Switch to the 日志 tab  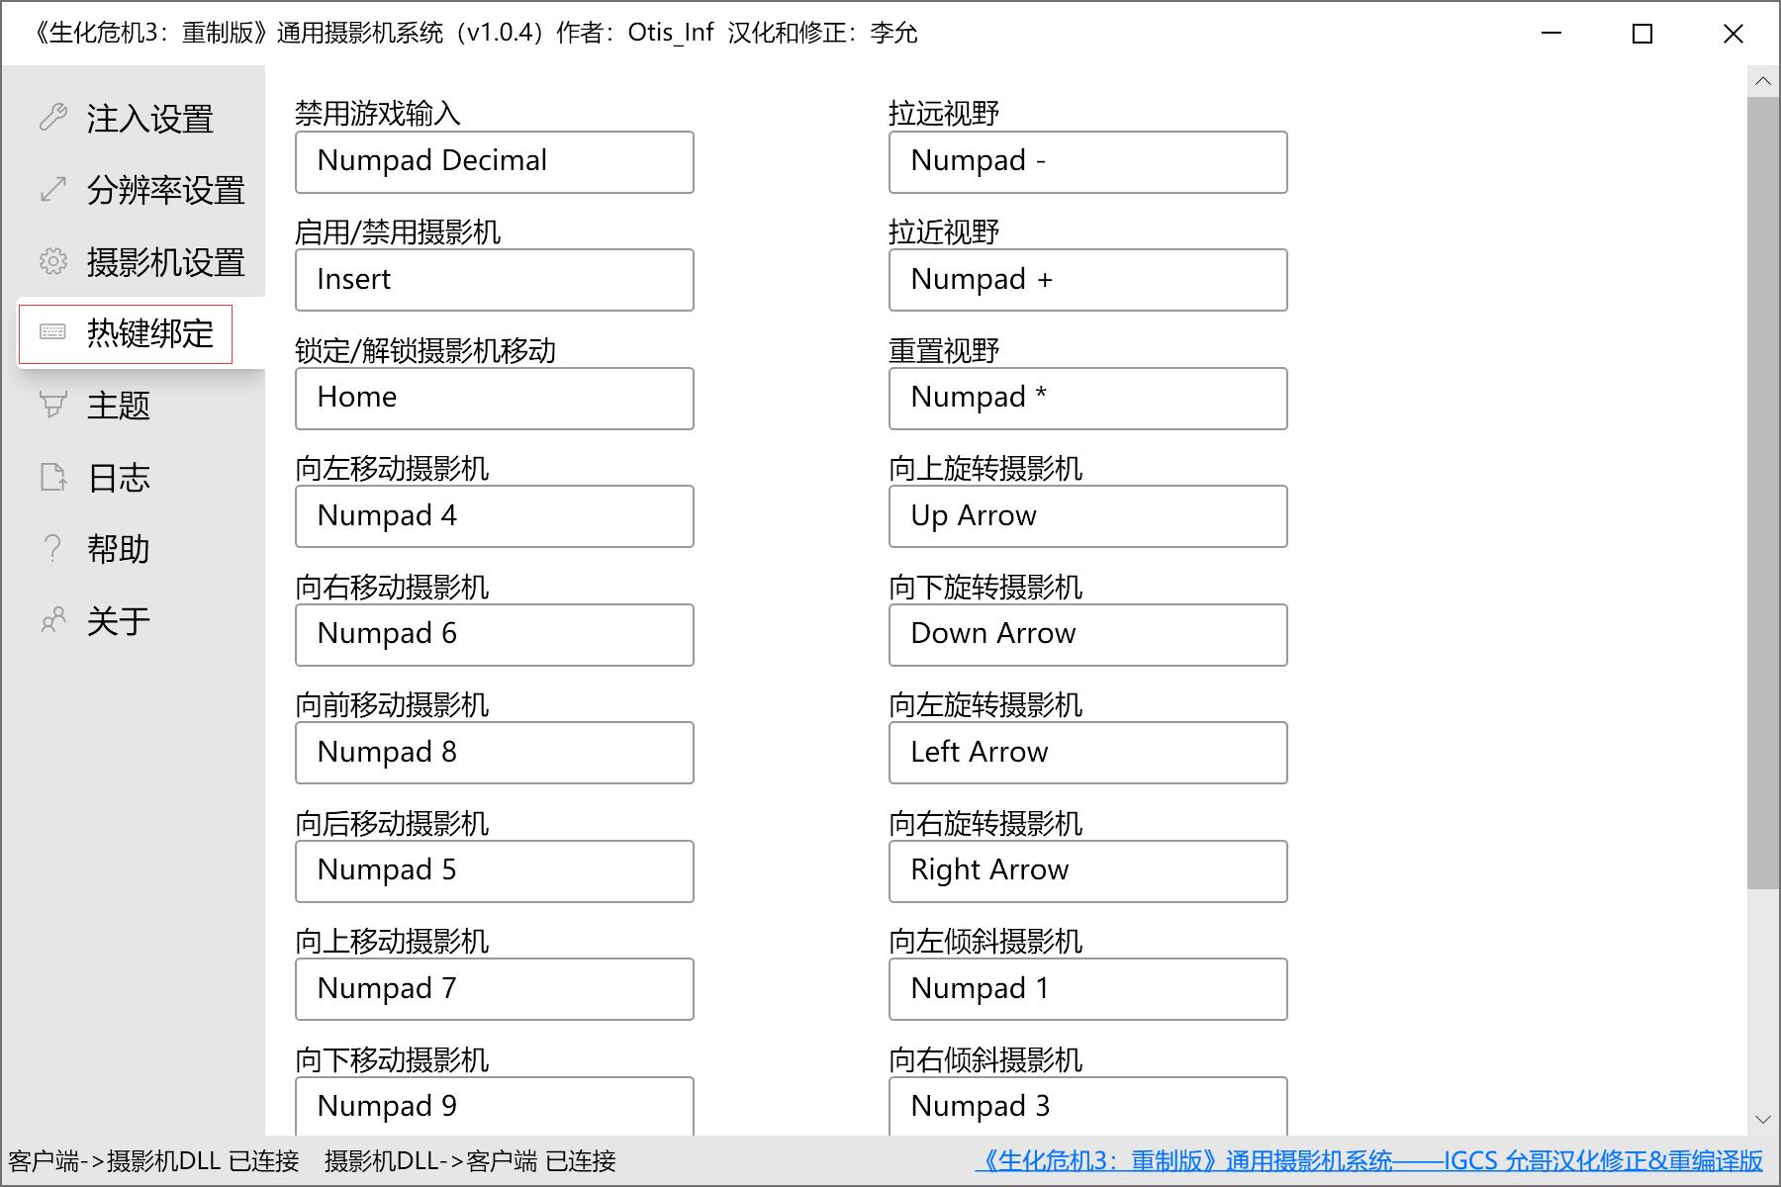point(119,478)
